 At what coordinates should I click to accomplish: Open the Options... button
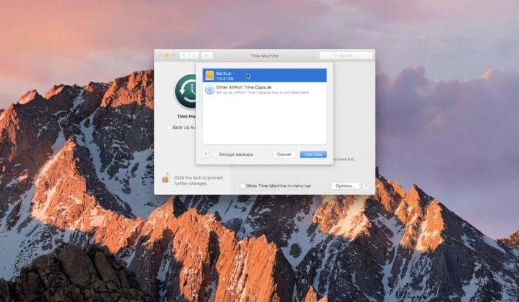(x=345, y=186)
